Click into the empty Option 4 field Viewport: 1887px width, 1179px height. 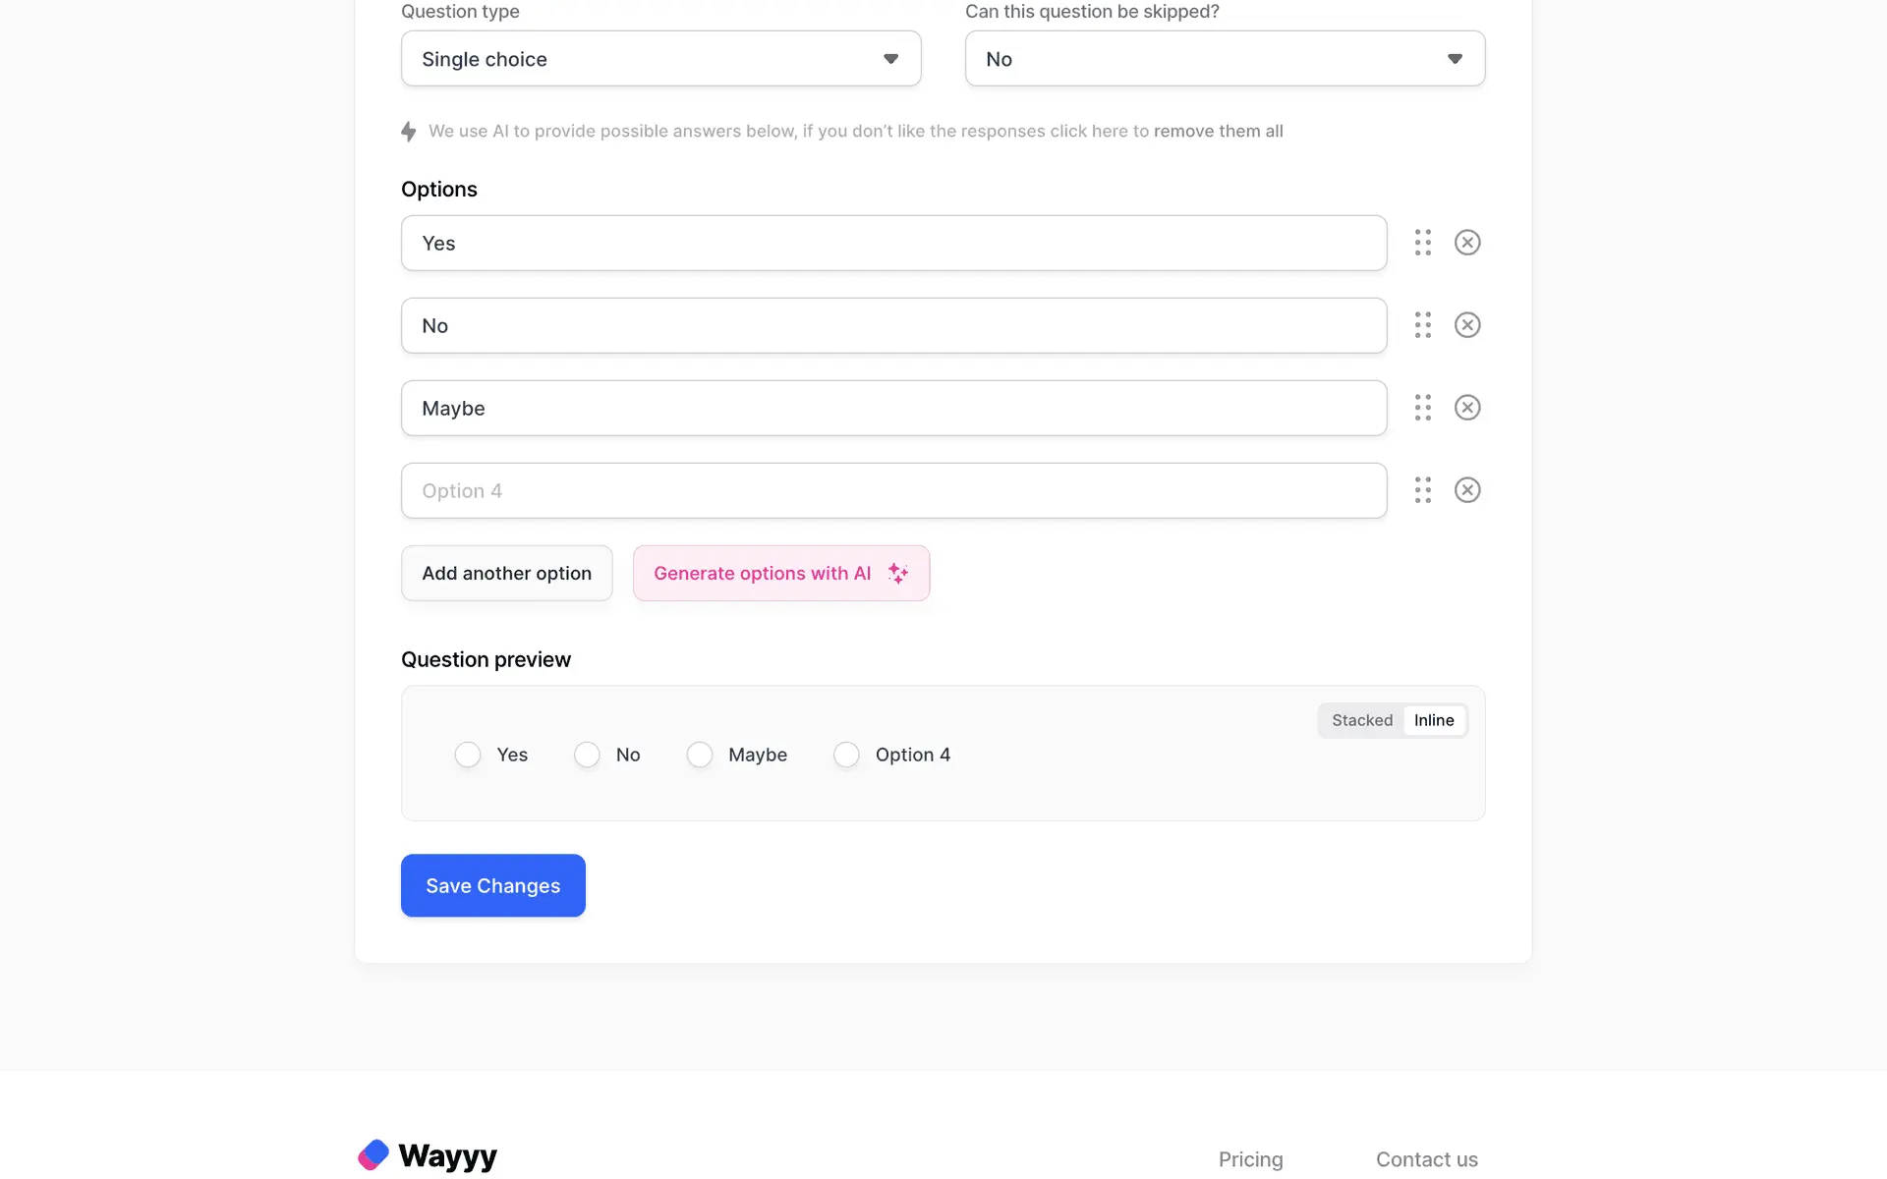click(x=893, y=490)
